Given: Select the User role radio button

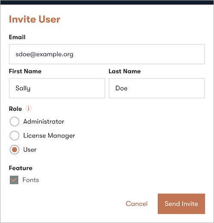Looking at the screenshot, I should click(x=15, y=150).
